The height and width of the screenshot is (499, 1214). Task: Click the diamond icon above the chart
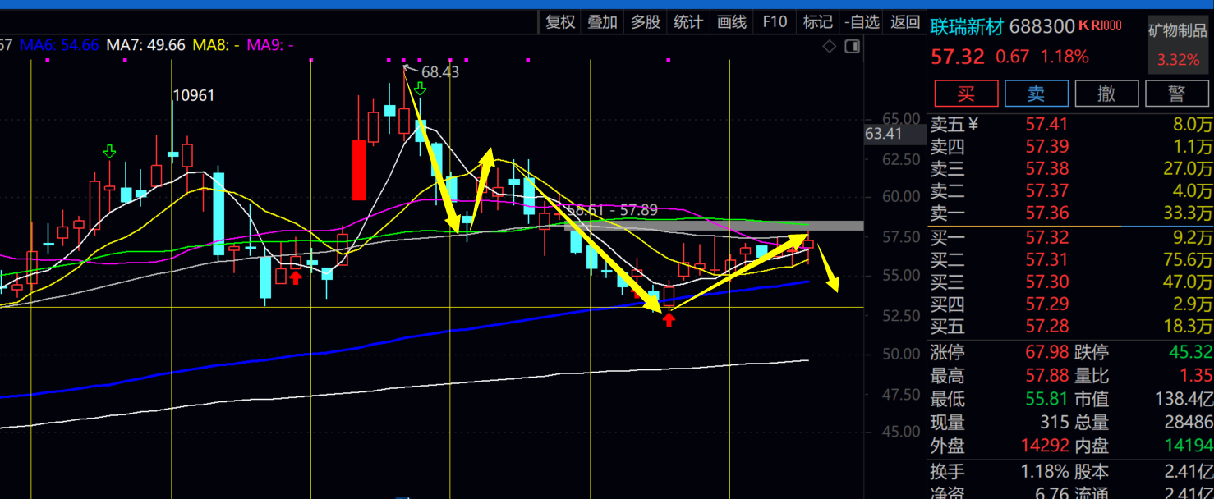click(x=829, y=46)
